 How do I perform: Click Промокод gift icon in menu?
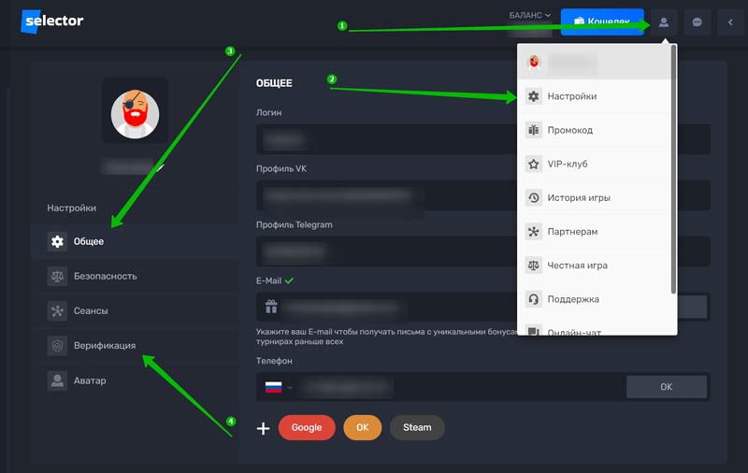coord(533,130)
